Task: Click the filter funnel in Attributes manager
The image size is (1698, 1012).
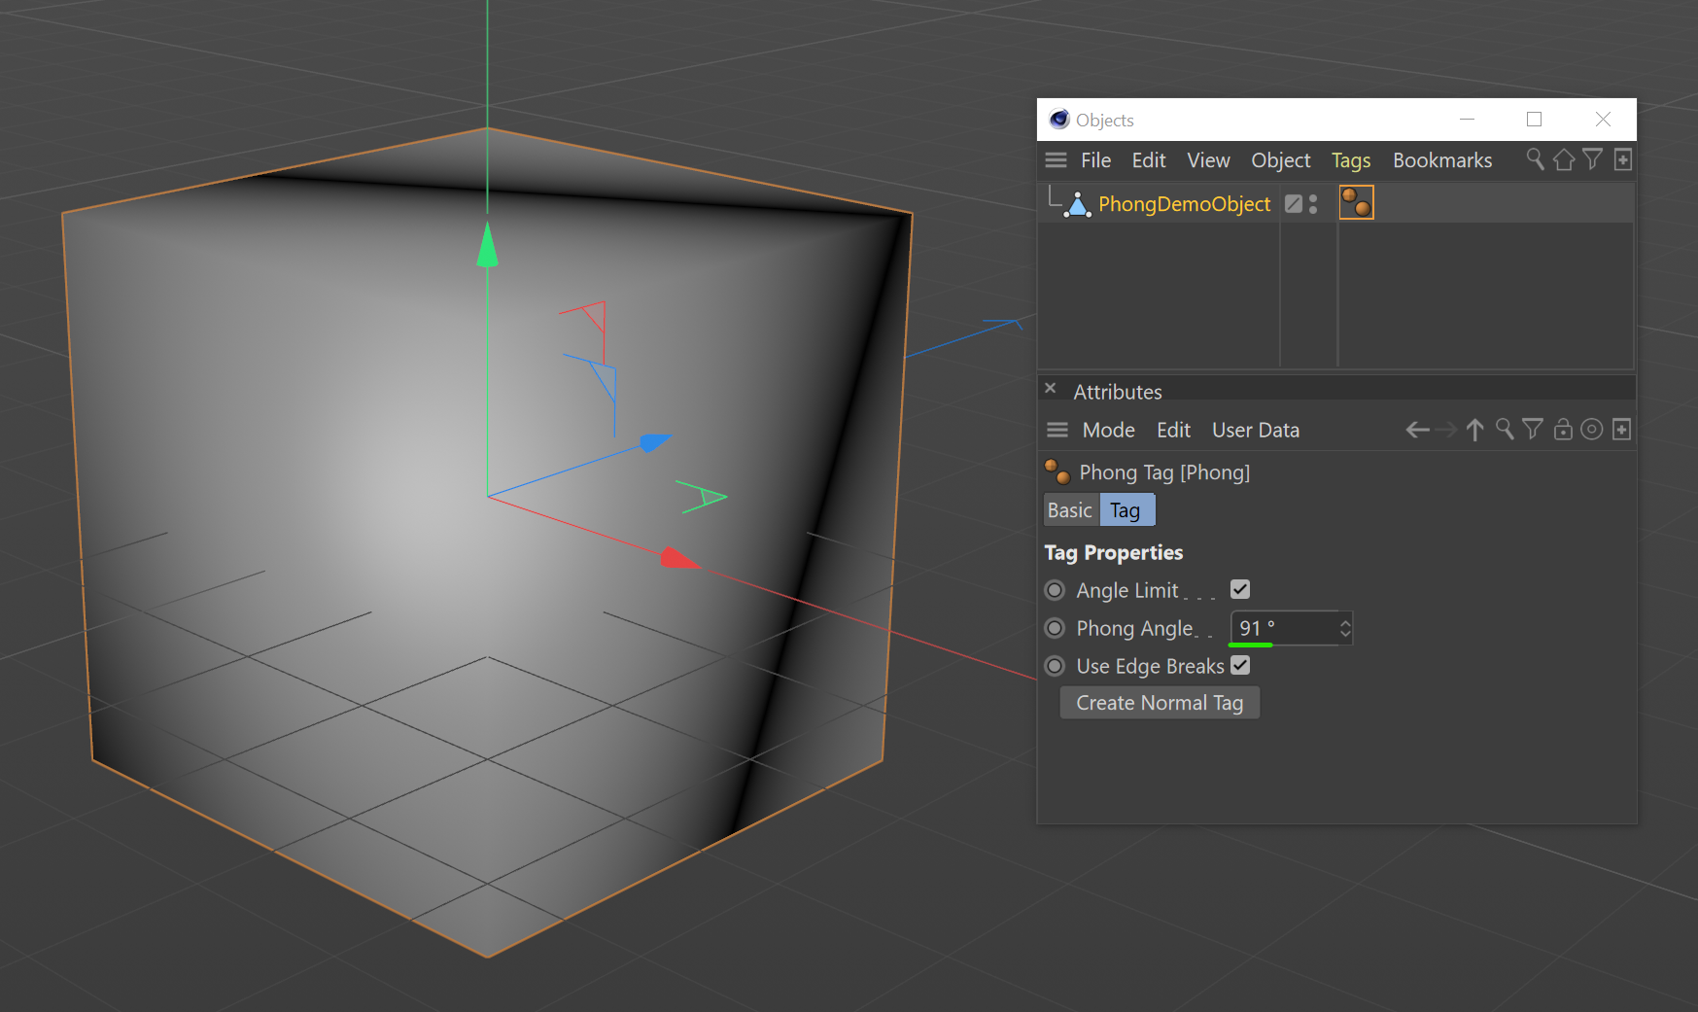Action: [1533, 429]
